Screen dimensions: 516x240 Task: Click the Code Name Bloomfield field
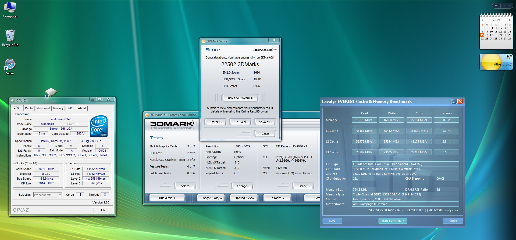pos(48,124)
